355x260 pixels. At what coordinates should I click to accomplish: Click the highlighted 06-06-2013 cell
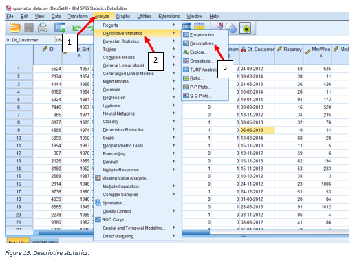257,130
